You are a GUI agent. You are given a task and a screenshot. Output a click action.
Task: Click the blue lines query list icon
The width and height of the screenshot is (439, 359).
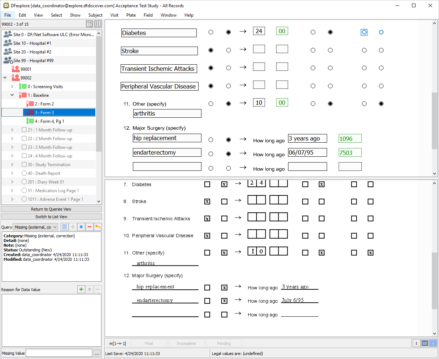[65, 227]
